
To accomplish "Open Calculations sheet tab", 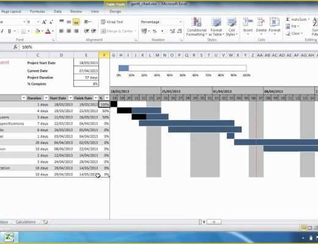I will click(x=26, y=222).
